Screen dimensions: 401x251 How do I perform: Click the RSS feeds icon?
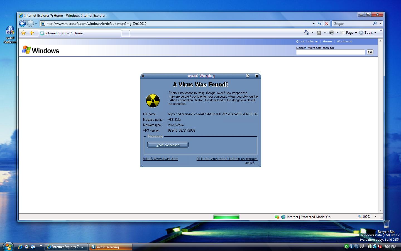point(319,33)
